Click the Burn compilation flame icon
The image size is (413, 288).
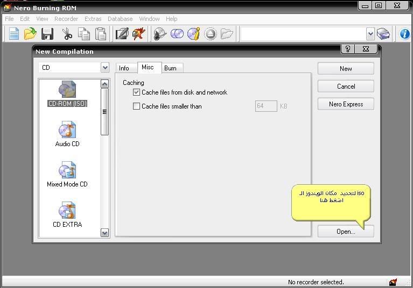pos(139,34)
